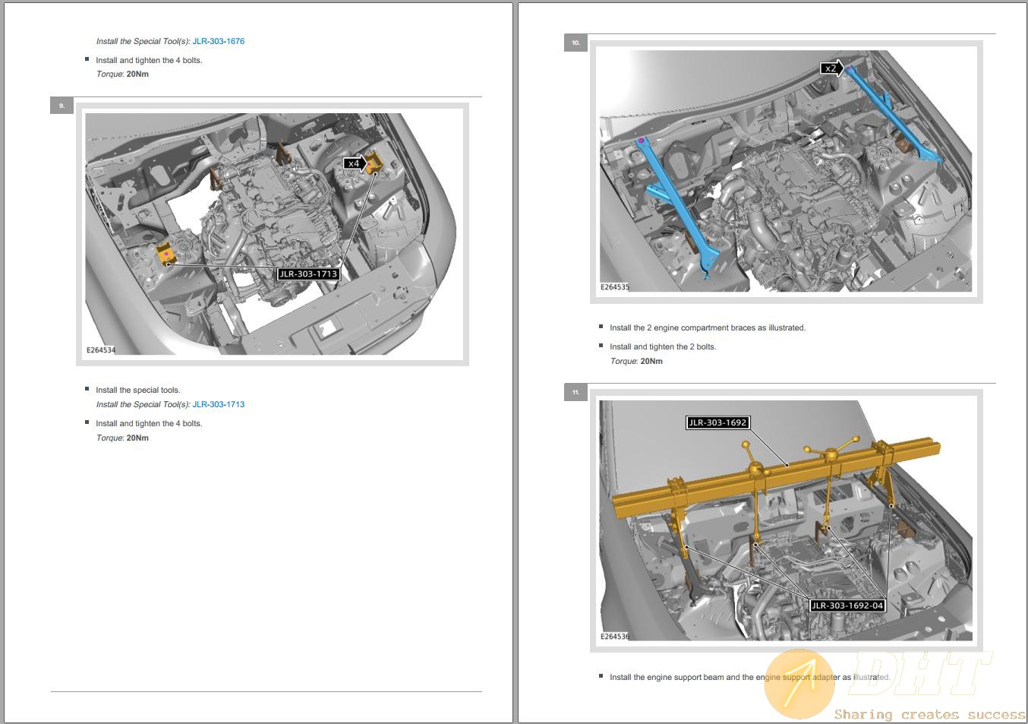Click the 20Nm torque value under step 9
This screenshot has height=724, width=1028.
pyautogui.click(x=137, y=438)
